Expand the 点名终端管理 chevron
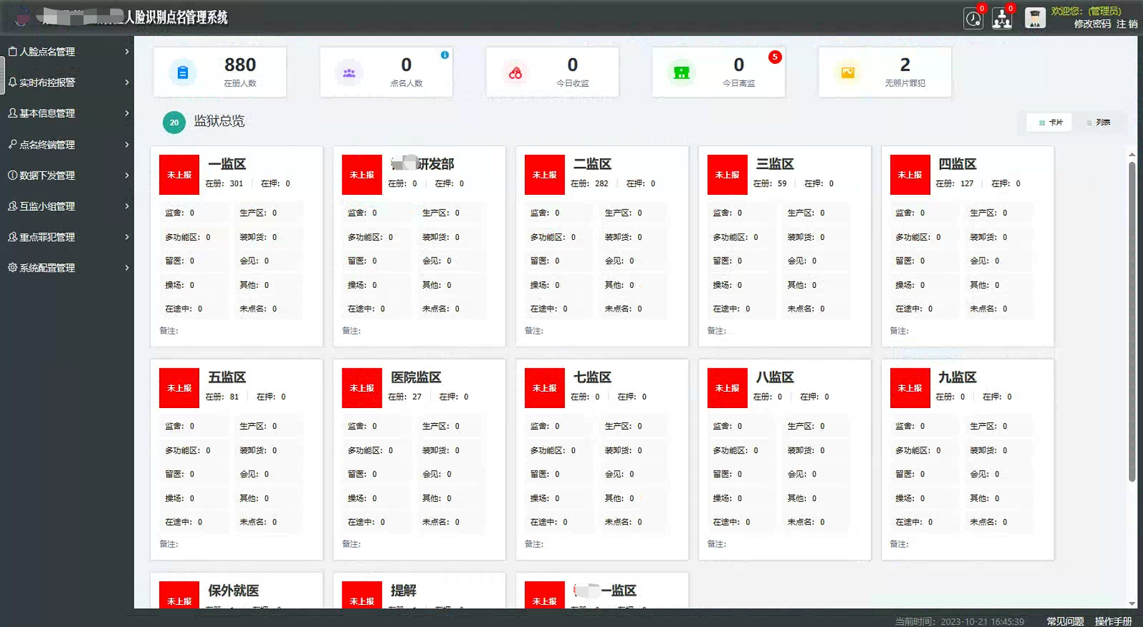Screen dimensions: 1143x627 [127, 144]
